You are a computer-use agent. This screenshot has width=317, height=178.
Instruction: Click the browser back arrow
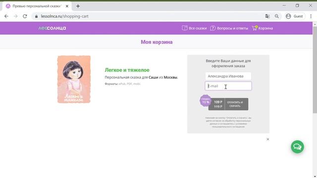pos(6,16)
